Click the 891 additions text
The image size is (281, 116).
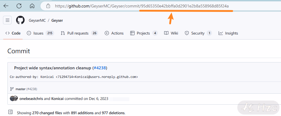82,113
